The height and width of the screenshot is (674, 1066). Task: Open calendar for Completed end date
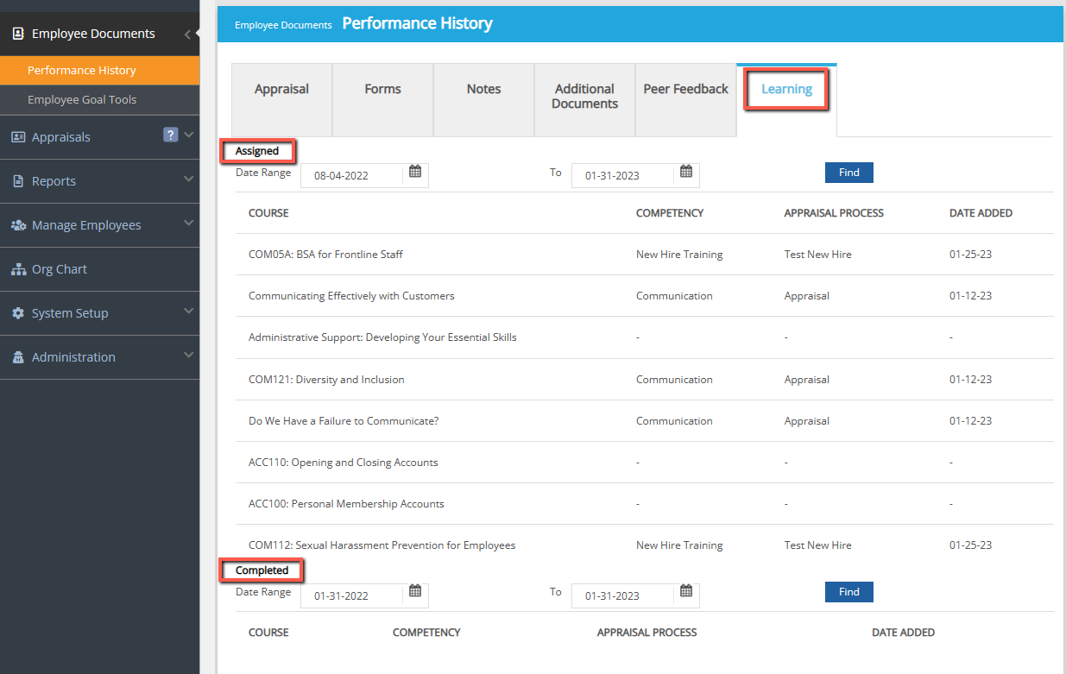click(686, 591)
